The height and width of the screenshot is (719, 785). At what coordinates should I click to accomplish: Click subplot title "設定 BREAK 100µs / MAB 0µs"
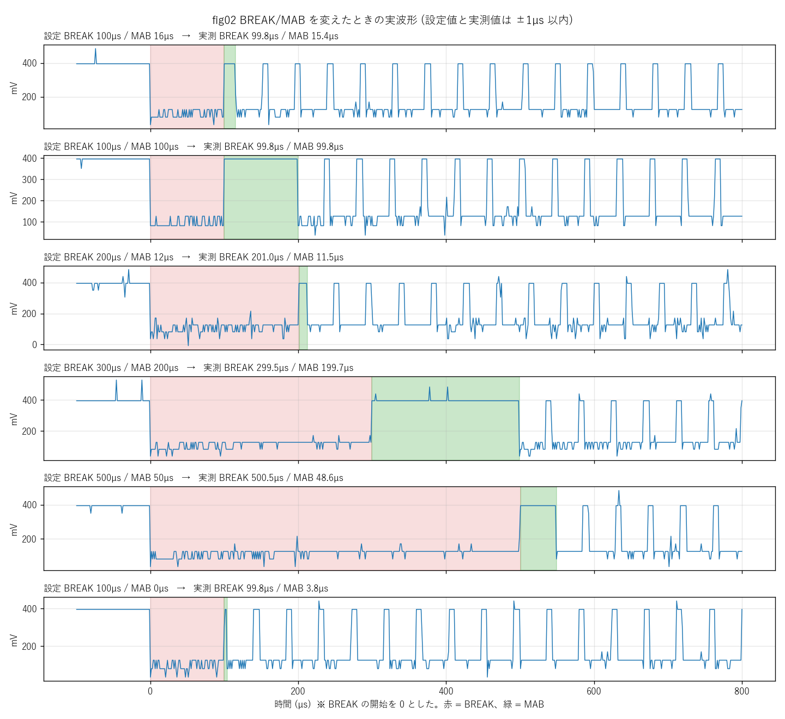[x=106, y=588]
